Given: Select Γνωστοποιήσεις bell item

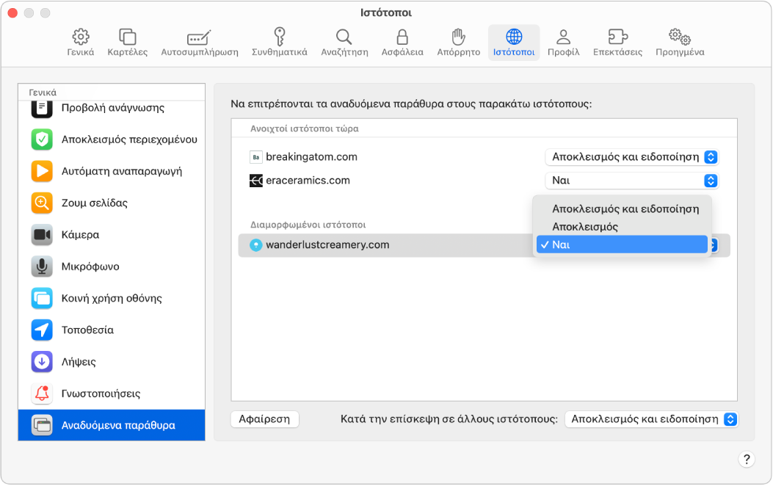Looking at the screenshot, I should click(x=112, y=393).
